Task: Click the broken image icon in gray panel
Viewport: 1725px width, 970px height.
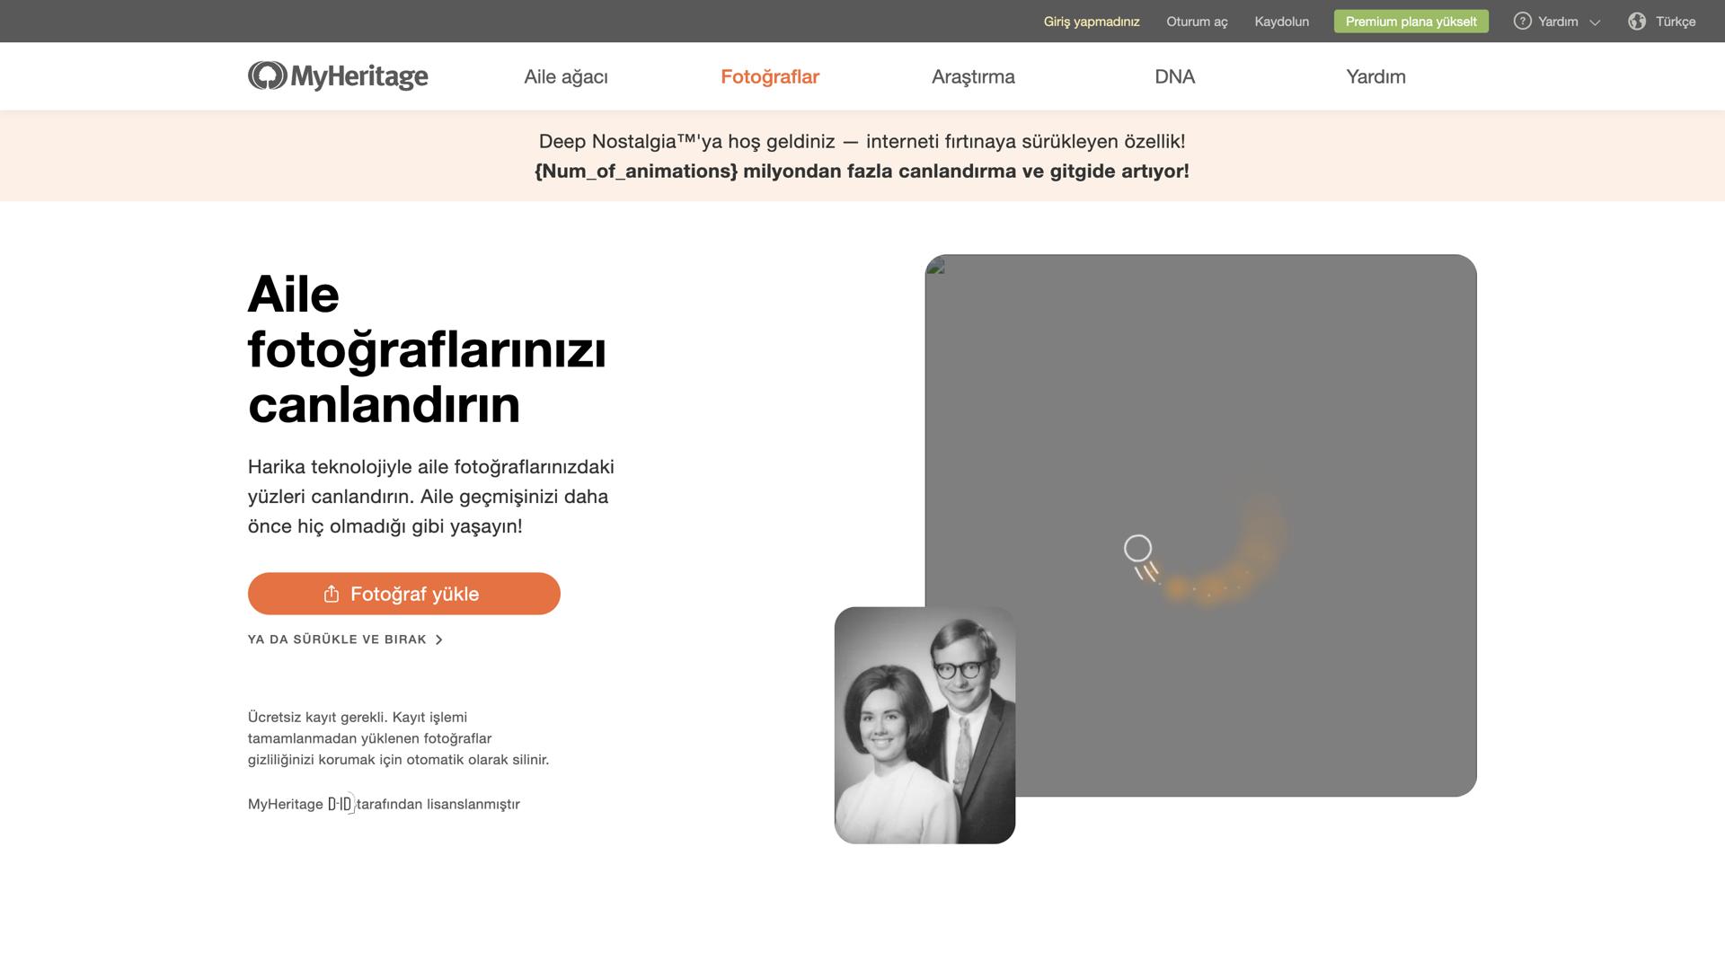Action: (x=936, y=266)
